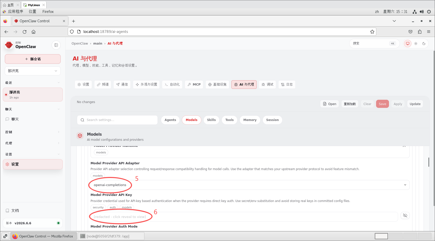The width and height of the screenshot is (435, 241).
Task: Collapse the 最近 recent section
Action: tap(33, 83)
